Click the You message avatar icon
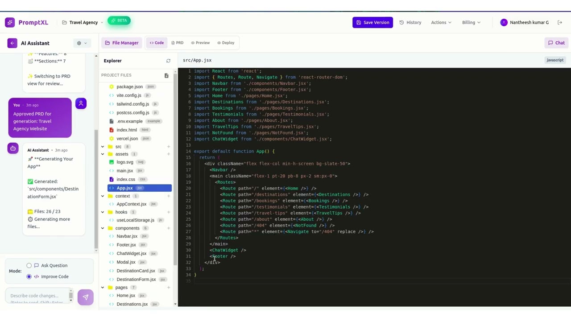The width and height of the screenshot is (571, 321). (81, 103)
